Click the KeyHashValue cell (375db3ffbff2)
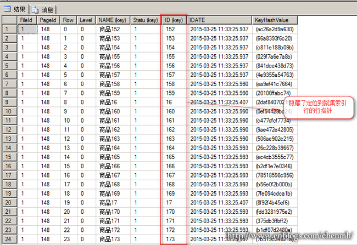The height and width of the screenshot is (245, 357). point(275,221)
